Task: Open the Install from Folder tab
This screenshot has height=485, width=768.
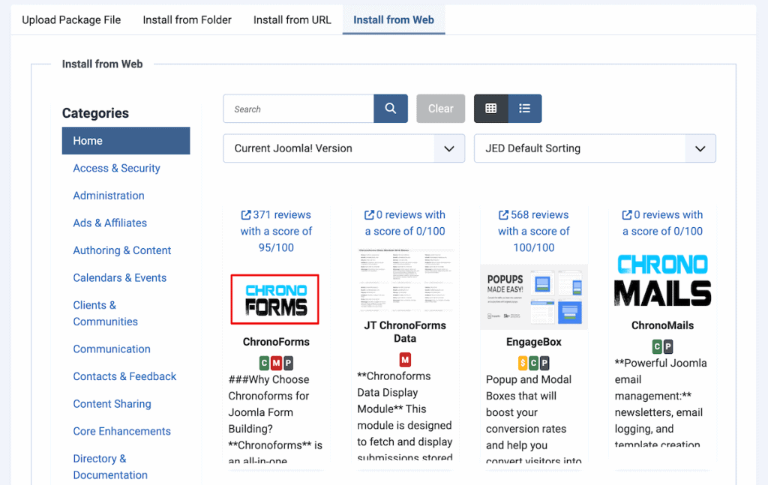Action: coord(187,20)
